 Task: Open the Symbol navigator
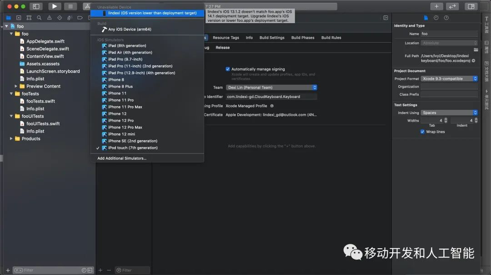29,18
